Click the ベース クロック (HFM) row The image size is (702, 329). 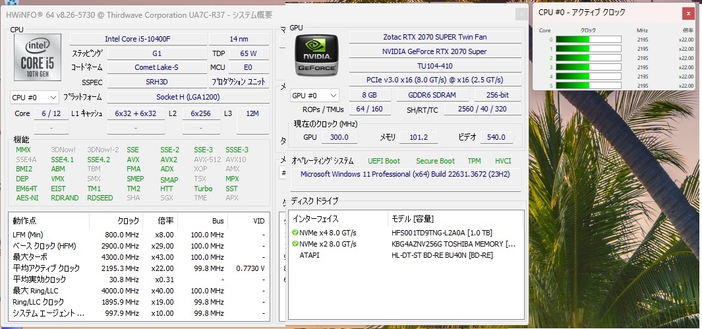139,246
